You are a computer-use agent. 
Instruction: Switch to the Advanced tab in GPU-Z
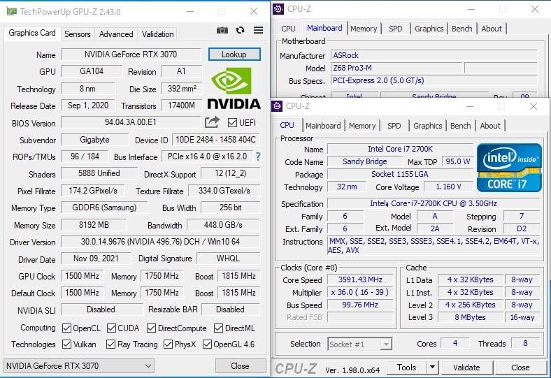click(x=116, y=34)
